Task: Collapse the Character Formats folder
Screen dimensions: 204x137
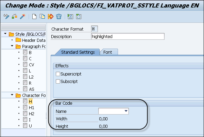Action: point(12,96)
